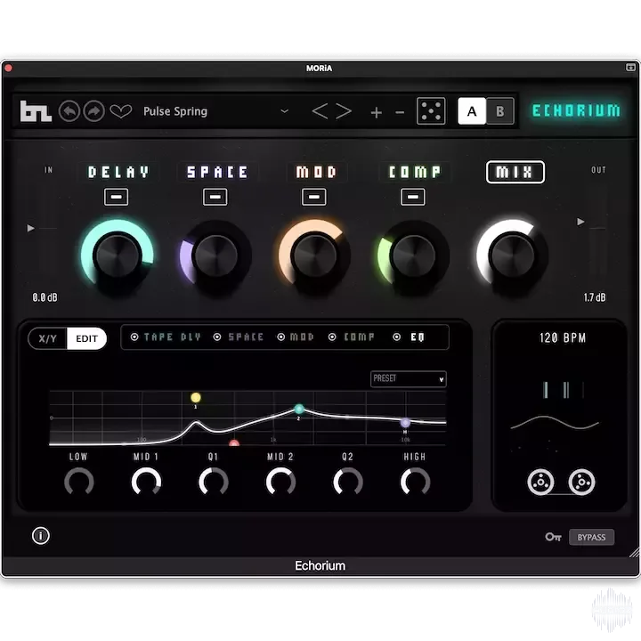Click red low EQ node
This screenshot has width=641, height=641.
click(x=234, y=443)
